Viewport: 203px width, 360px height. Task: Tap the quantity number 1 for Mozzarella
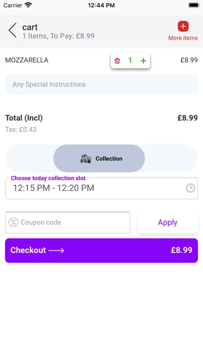[130, 61]
